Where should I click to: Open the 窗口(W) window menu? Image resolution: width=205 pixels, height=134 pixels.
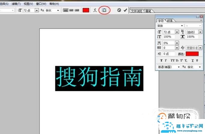41,4
